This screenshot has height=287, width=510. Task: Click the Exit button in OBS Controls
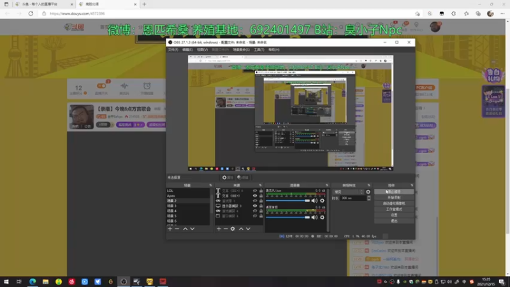click(394, 221)
